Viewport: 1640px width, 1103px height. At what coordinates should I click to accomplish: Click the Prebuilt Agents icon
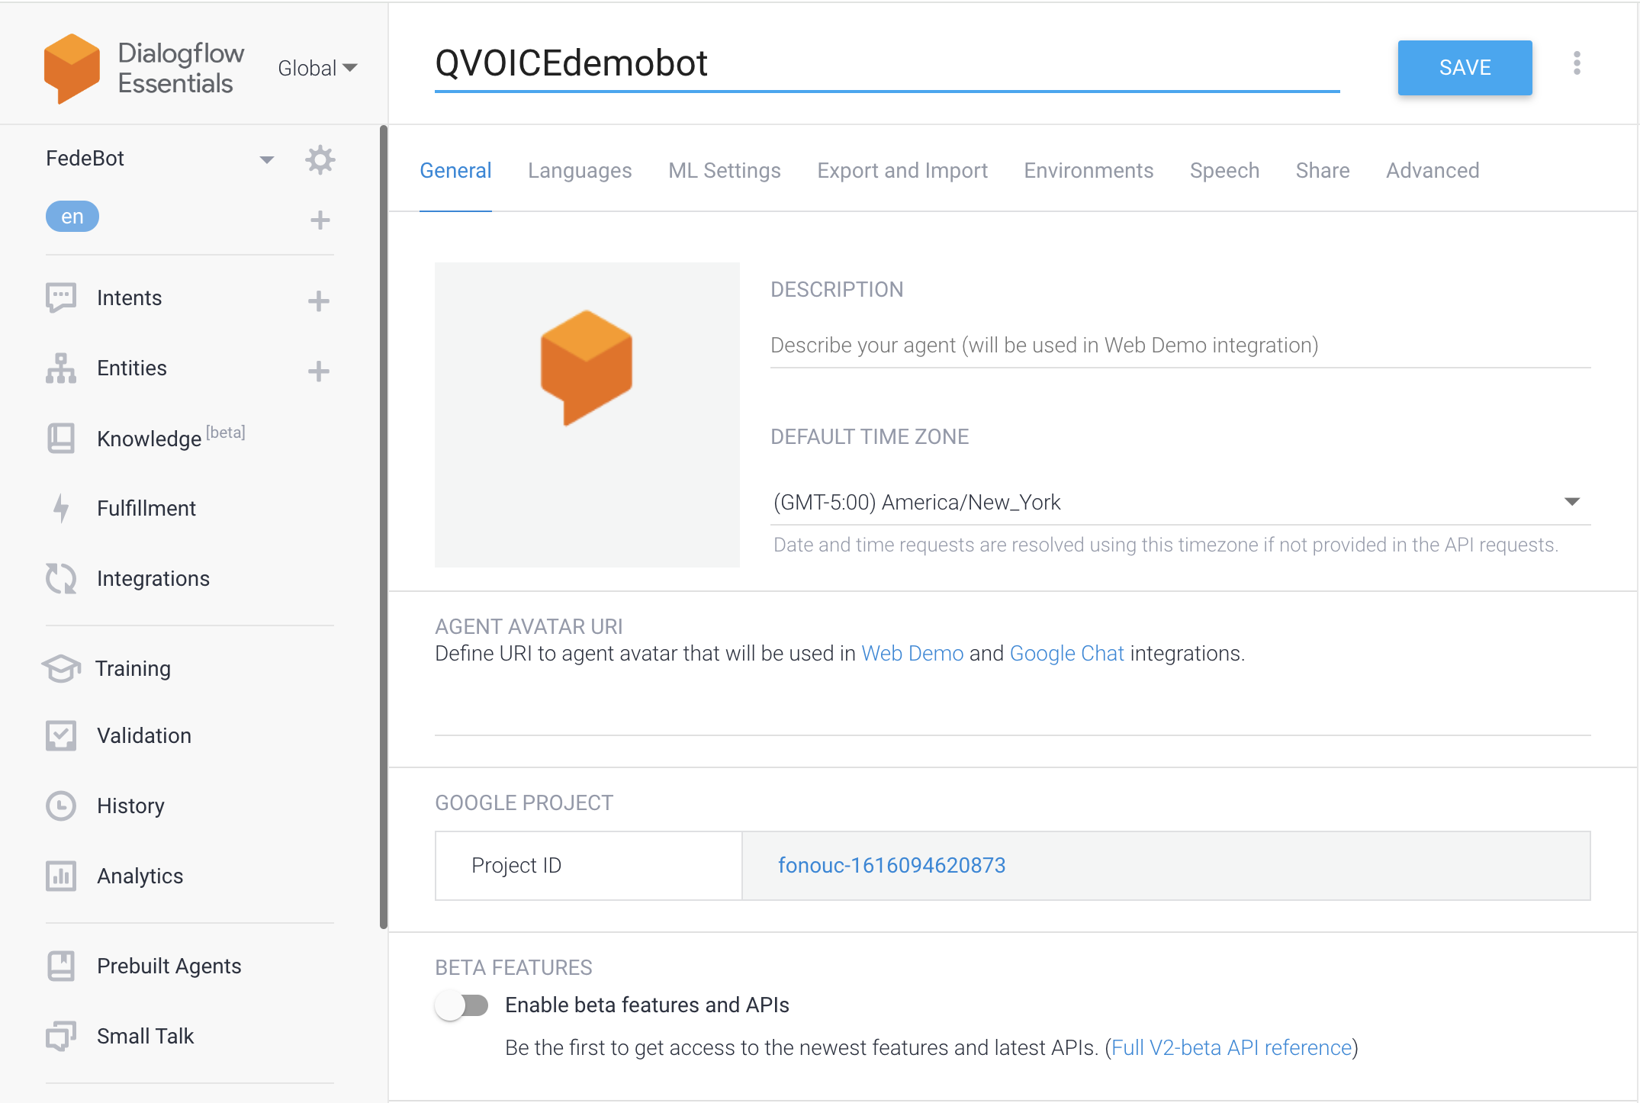click(61, 966)
